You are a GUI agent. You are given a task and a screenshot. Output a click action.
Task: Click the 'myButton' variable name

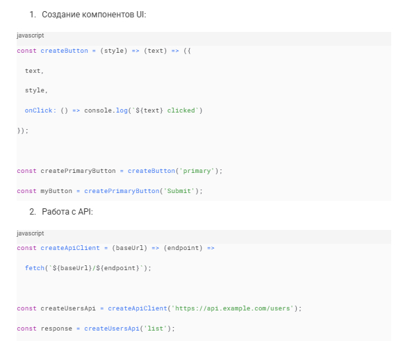pyautogui.click(x=56, y=191)
